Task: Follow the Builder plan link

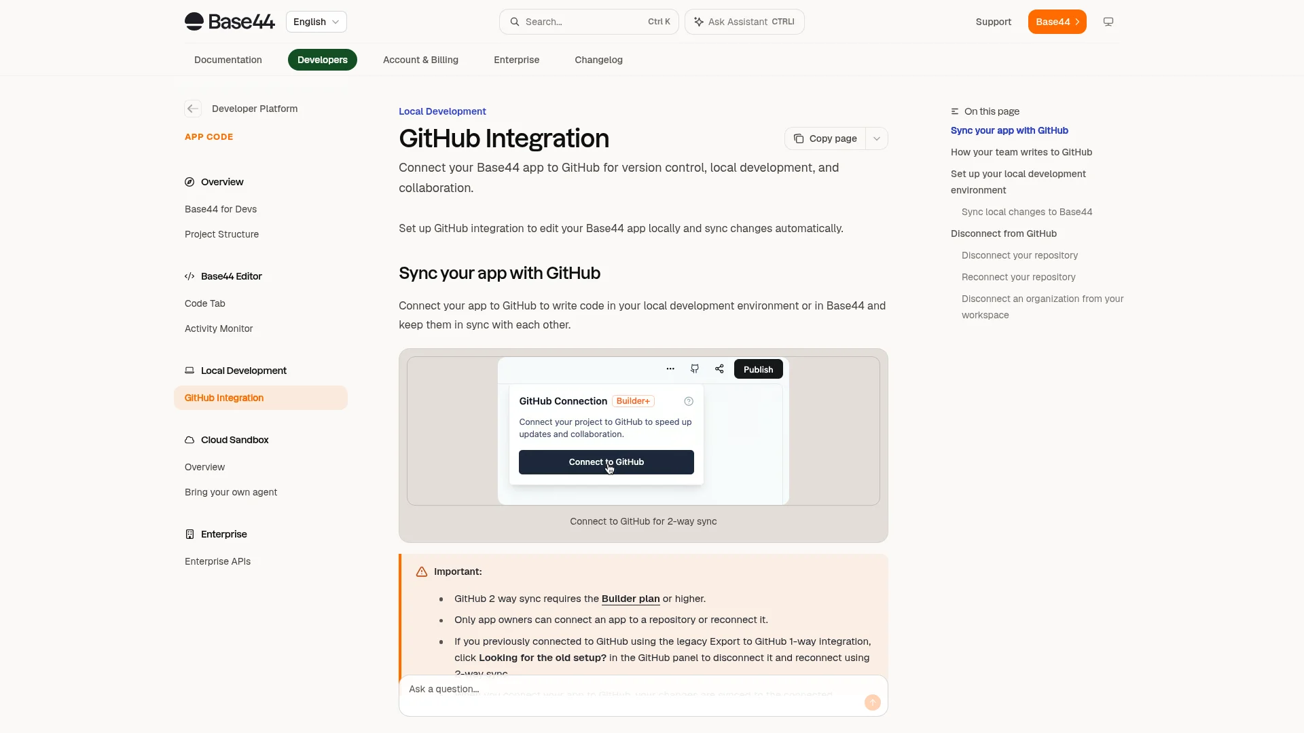Action: click(x=631, y=599)
